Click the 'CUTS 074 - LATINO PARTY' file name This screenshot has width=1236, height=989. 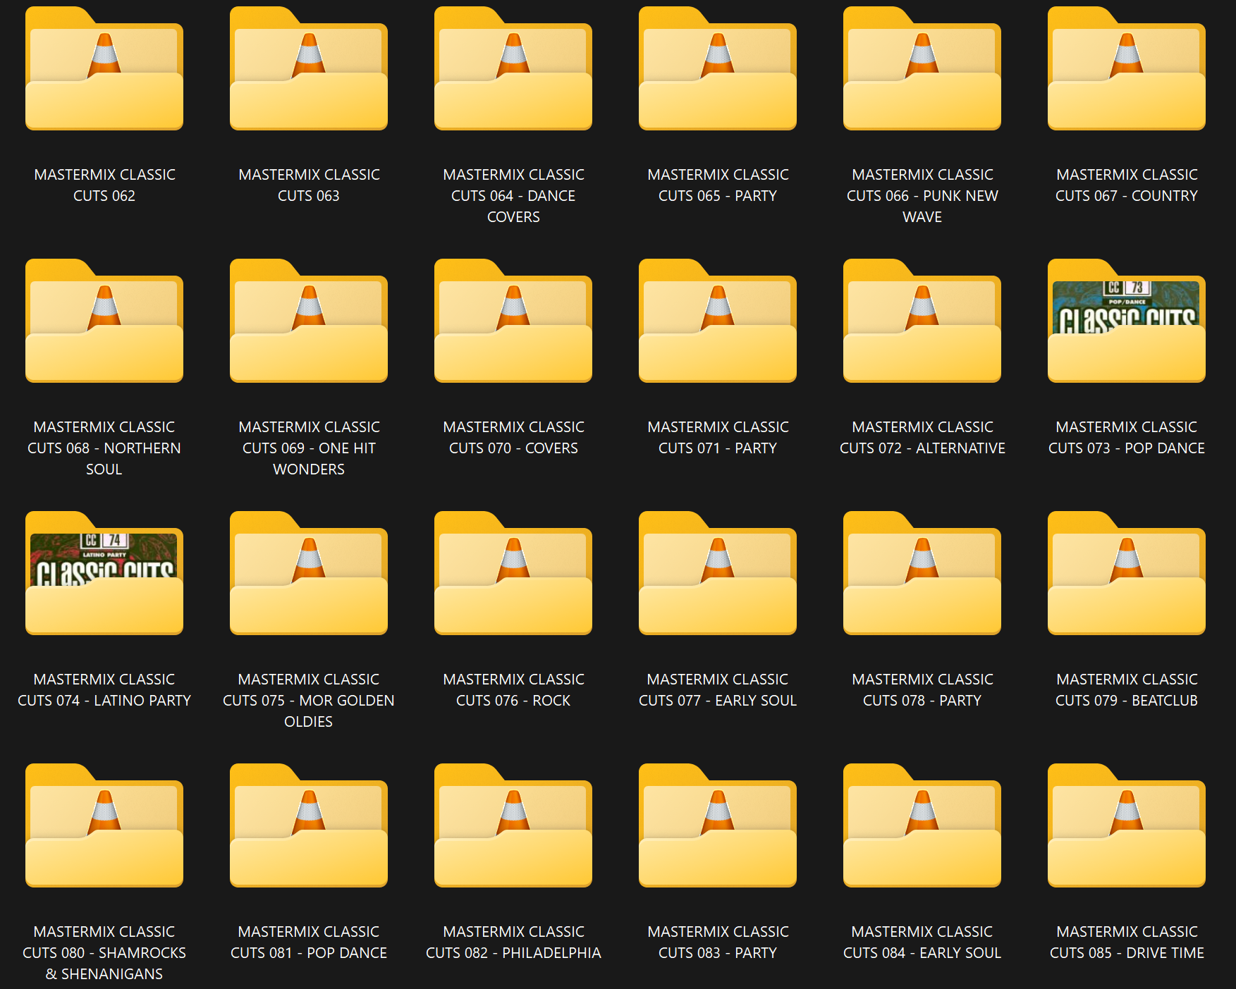coord(104,700)
